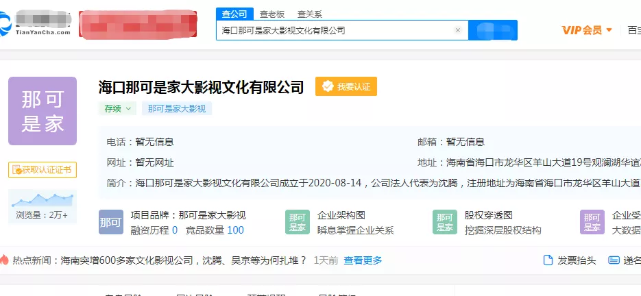Click the 查看更多 link
The image size is (641, 296).
(363, 260)
